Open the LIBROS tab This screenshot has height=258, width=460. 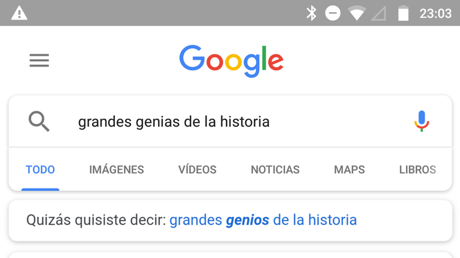(417, 170)
